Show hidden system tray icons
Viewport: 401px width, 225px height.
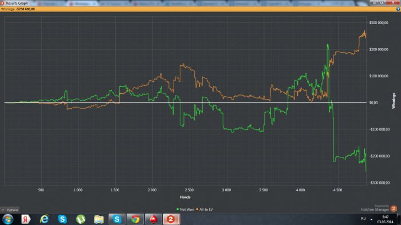[371, 219]
